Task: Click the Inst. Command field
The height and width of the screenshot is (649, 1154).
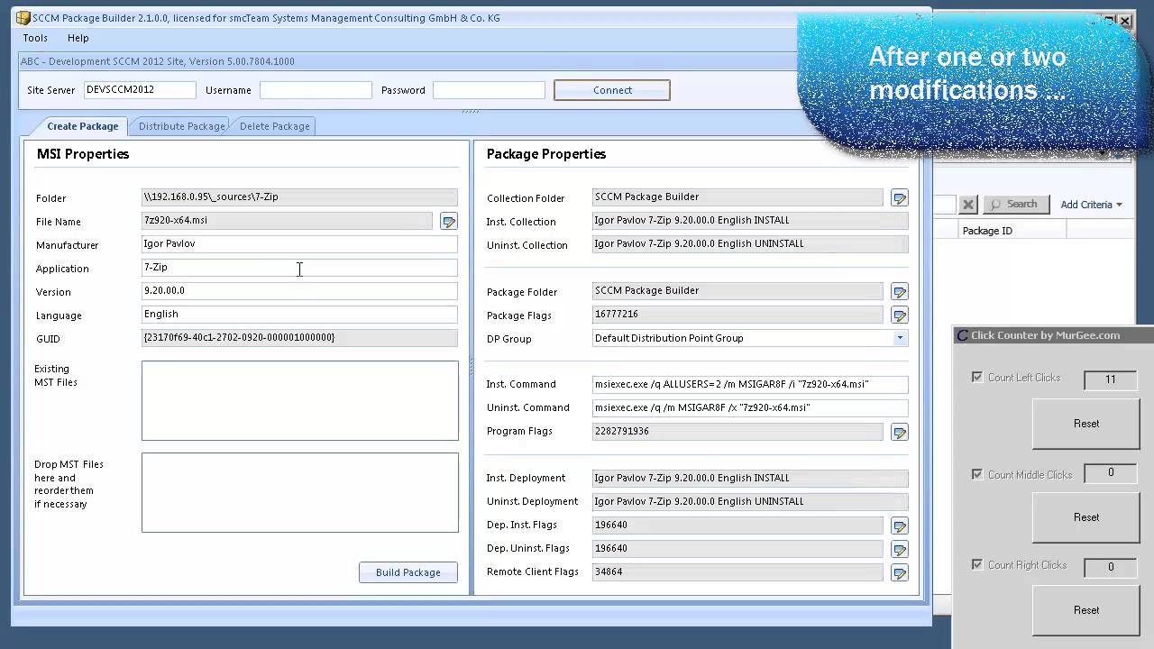Action: click(x=750, y=384)
